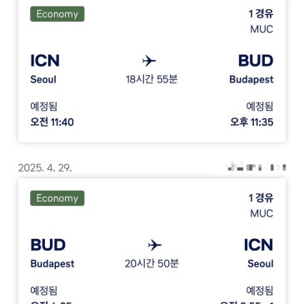The image size is (304, 304).
Task: Select the 오전 11:40 departure time
Action: pos(52,122)
